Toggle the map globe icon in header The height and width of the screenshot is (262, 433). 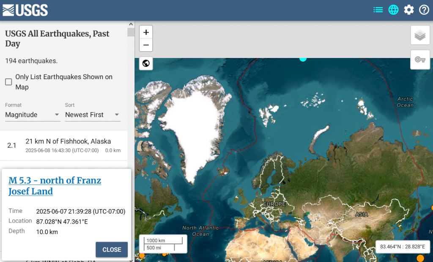tap(393, 10)
